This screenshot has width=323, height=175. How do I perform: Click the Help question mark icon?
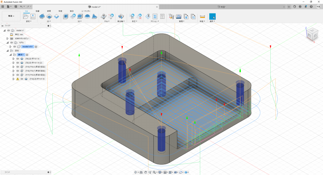[311, 7]
